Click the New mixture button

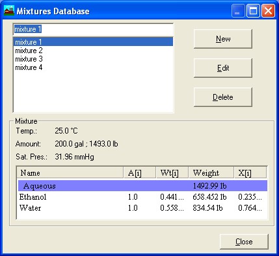click(x=223, y=39)
